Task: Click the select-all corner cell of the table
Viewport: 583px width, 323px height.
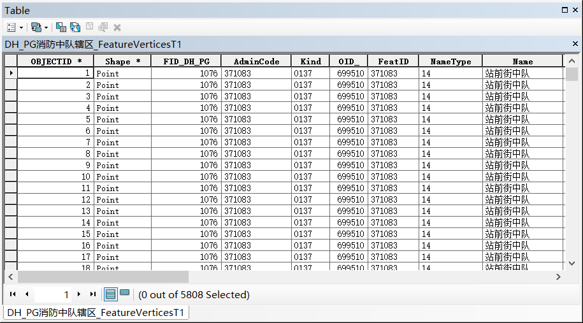Action: [11, 61]
